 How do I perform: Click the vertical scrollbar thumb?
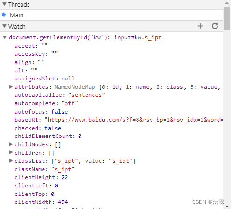tap(227, 18)
